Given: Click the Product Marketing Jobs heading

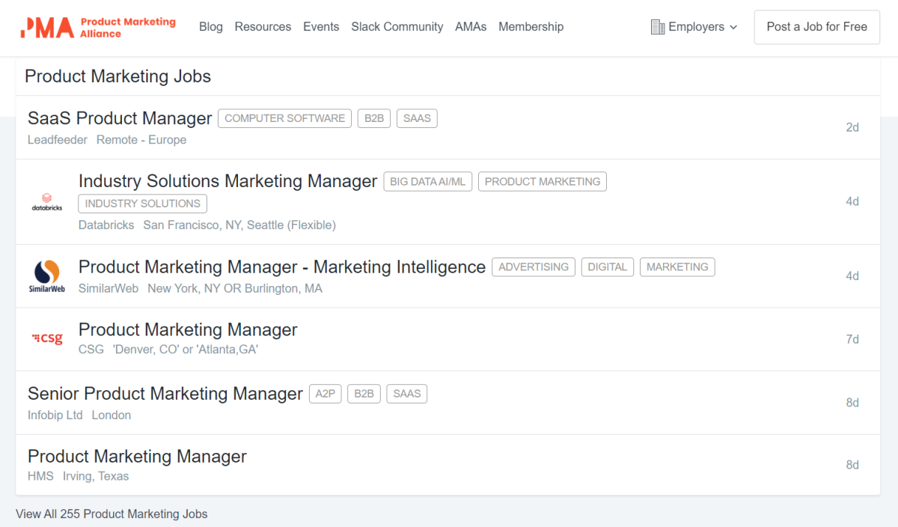Looking at the screenshot, I should point(118,76).
